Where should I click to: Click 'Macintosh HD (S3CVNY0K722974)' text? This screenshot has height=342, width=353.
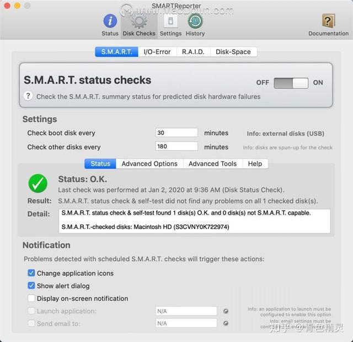(181, 227)
